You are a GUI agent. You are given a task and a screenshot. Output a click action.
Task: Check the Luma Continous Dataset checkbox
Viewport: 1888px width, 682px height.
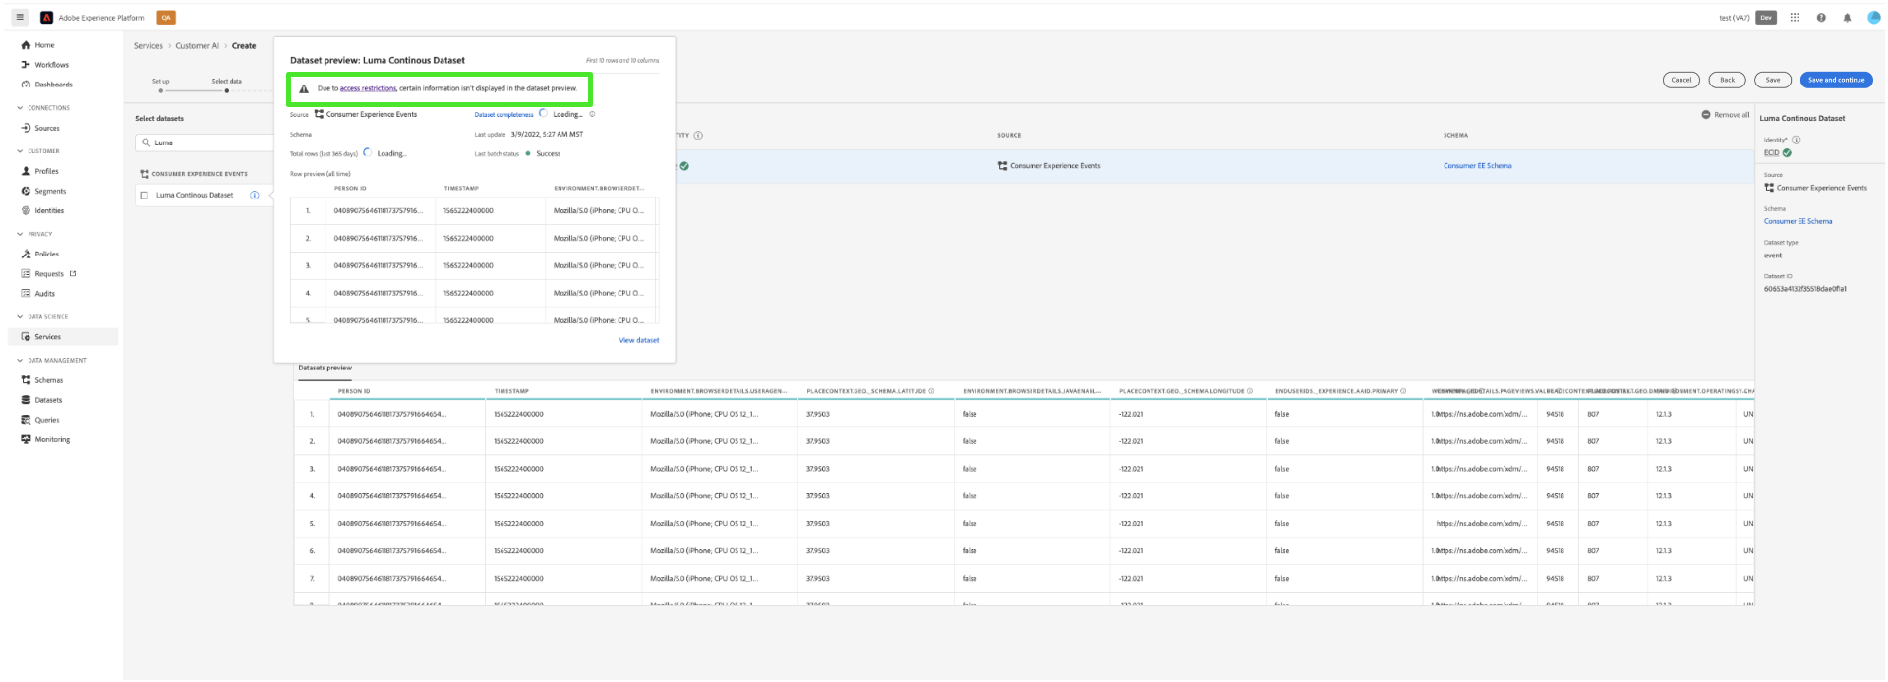(x=145, y=195)
